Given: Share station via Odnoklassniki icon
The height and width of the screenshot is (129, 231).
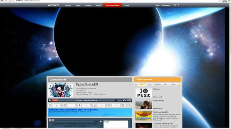Looking at the screenshot, I should [79, 105].
